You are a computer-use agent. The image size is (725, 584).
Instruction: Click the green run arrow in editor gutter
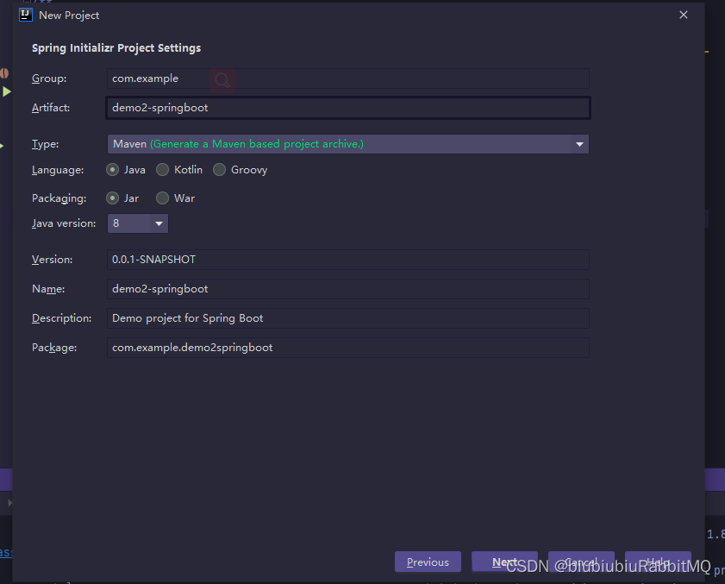click(7, 91)
